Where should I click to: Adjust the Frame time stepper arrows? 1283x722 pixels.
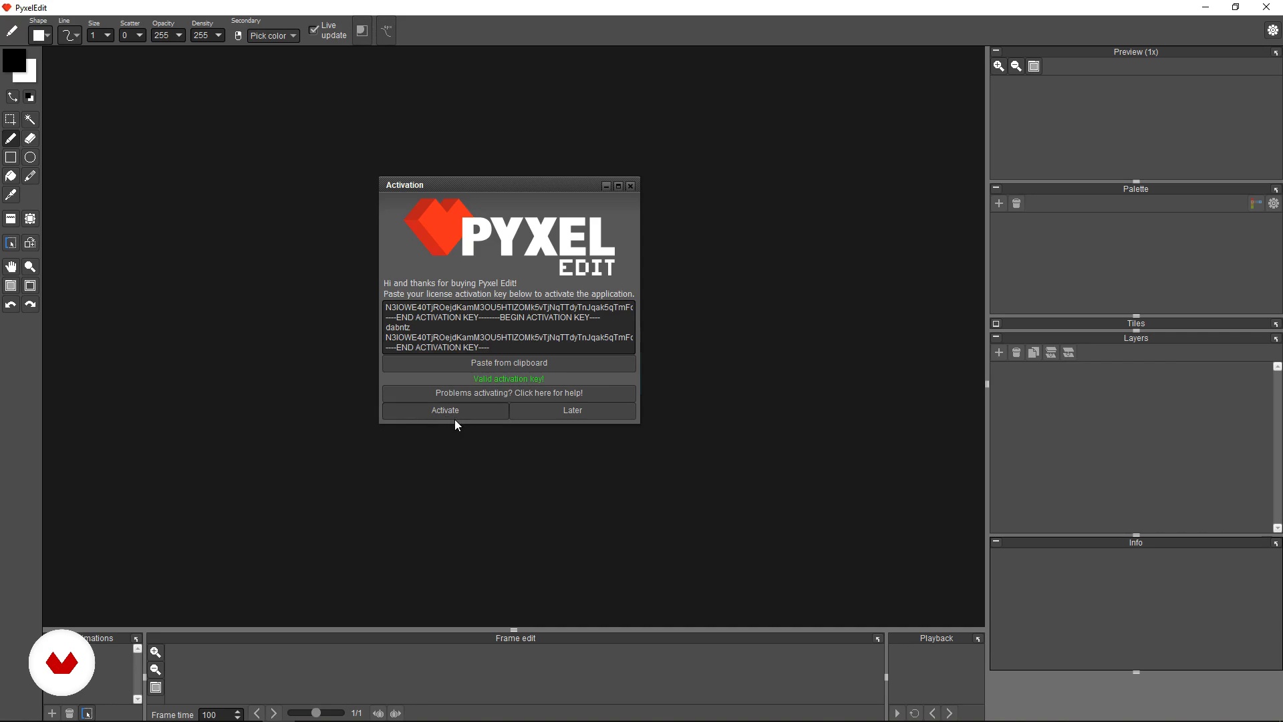(x=237, y=715)
